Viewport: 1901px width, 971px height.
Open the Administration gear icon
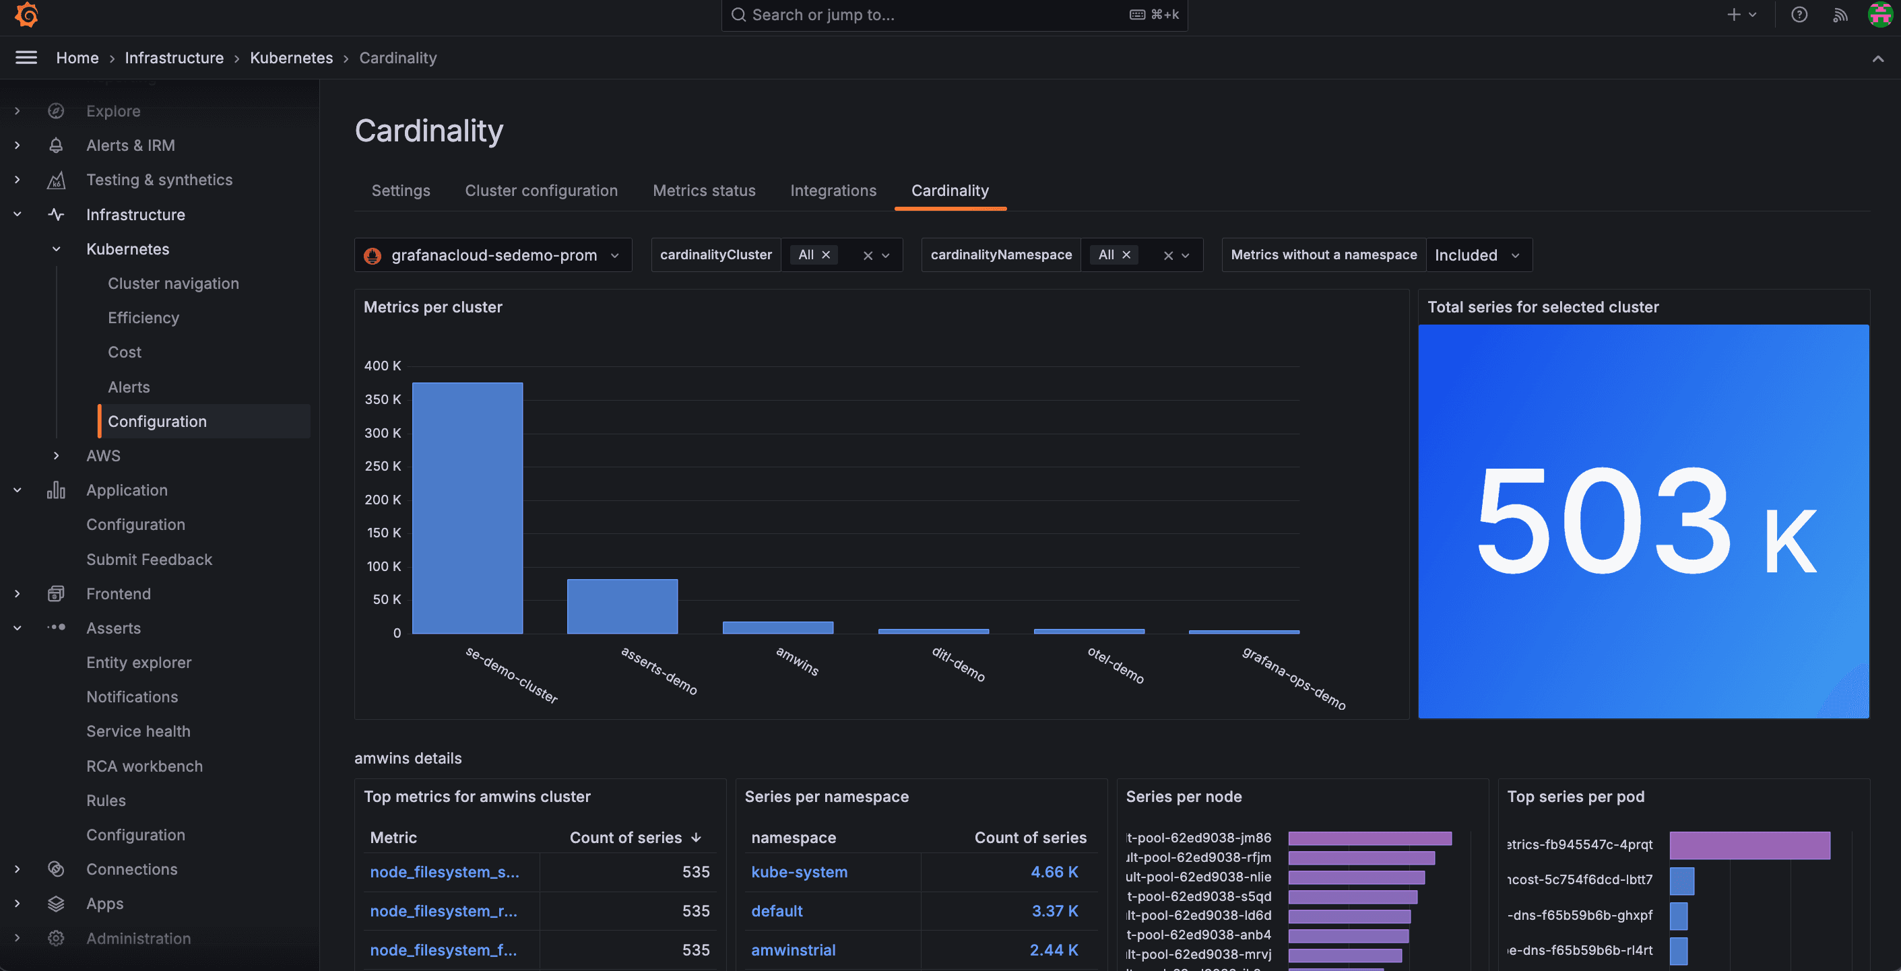[x=57, y=938]
